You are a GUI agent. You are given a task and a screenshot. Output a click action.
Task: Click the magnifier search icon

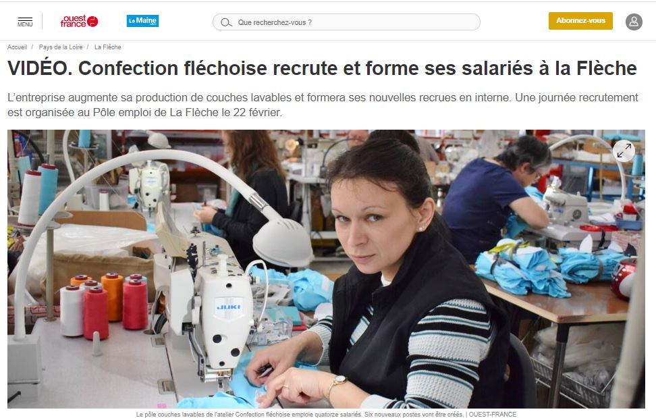226,22
